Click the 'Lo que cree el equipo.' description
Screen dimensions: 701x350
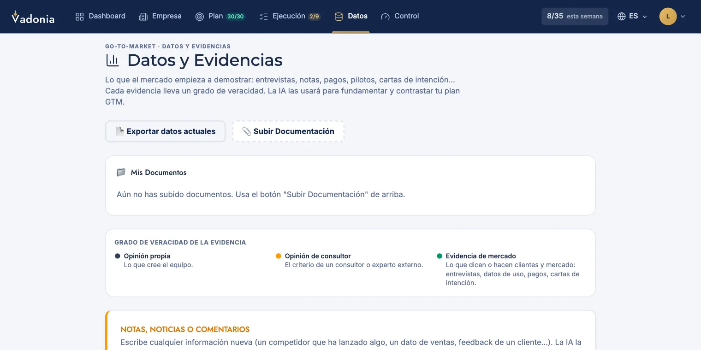point(158,265)
